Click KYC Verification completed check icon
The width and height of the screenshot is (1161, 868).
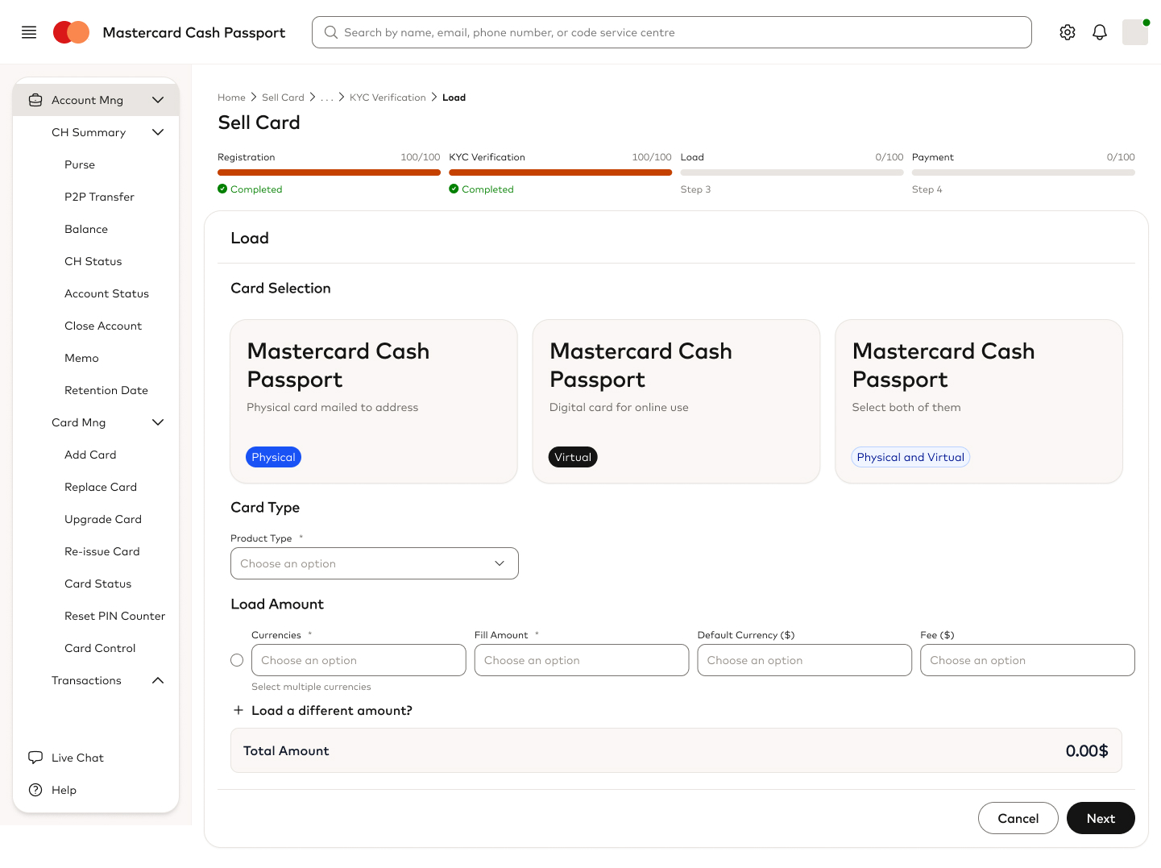coord(454,189)
